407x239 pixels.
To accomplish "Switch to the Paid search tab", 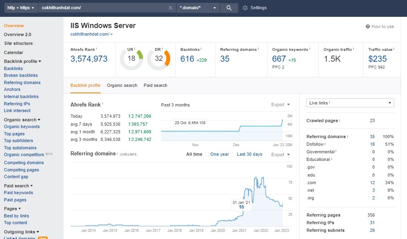I will point(156,85).
